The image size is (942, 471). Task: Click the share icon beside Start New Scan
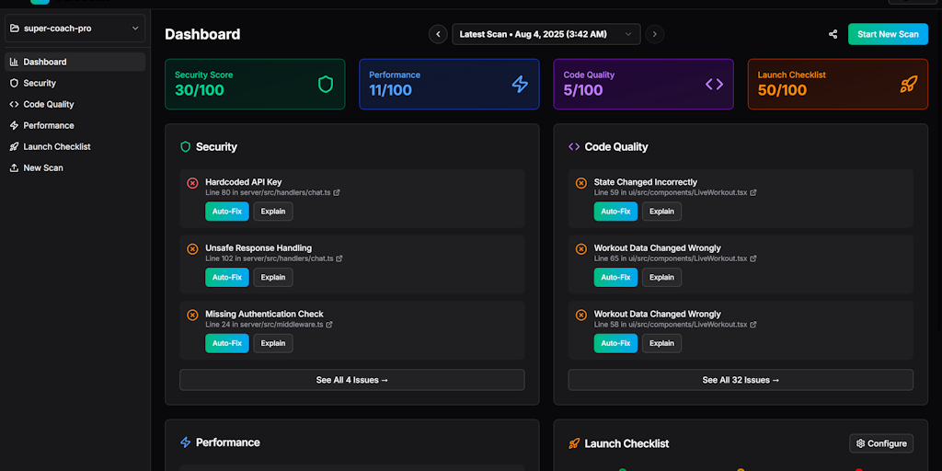tap(833, 34)
